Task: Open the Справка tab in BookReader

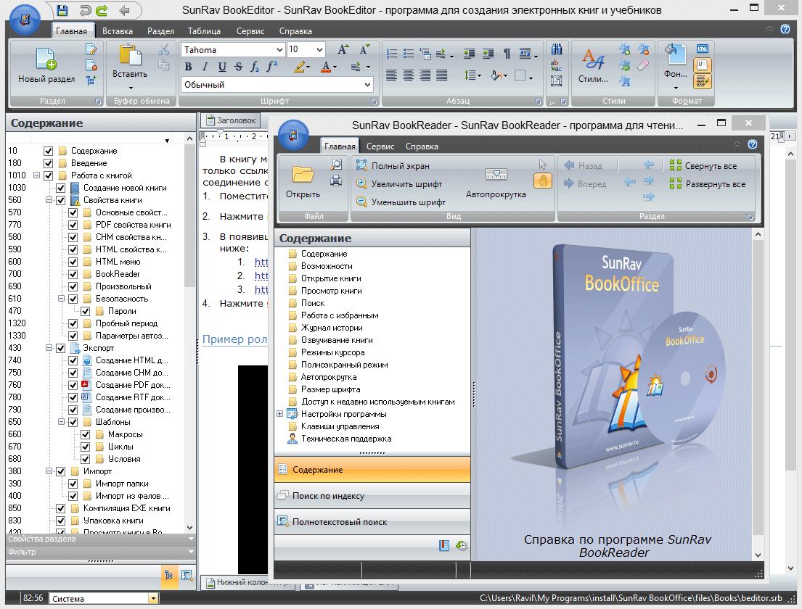Action: point(422,146)
